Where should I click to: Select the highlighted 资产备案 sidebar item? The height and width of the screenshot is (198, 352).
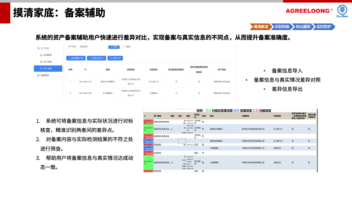pos(48,69)
